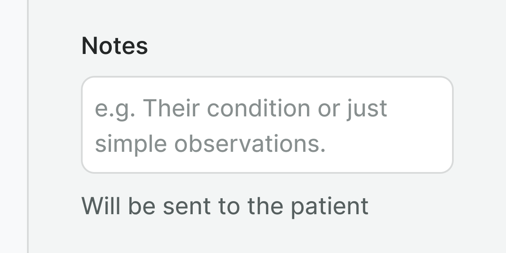Click the right end of Notes textarea

coord(439,125)
